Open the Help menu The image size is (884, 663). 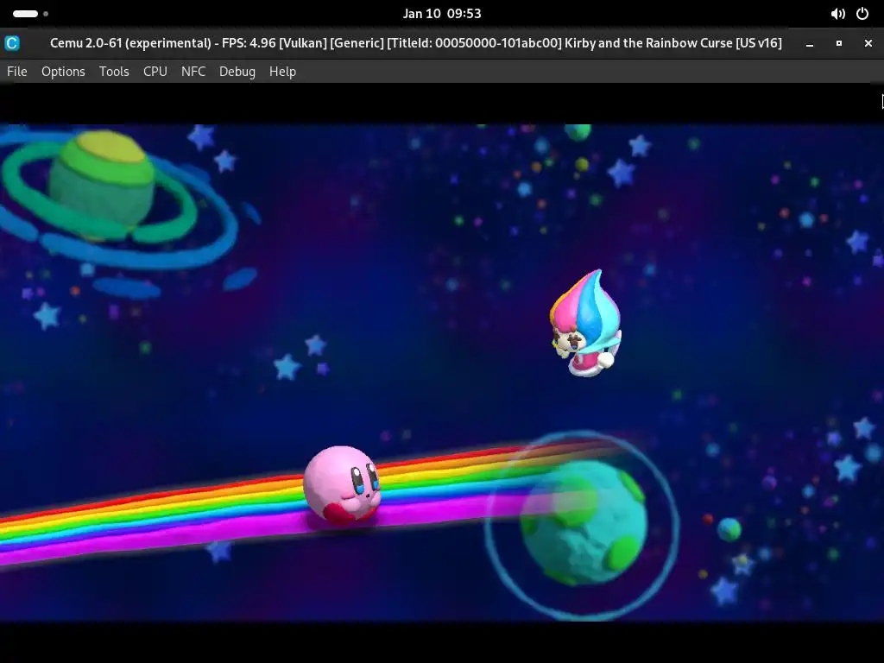point(282,72)
